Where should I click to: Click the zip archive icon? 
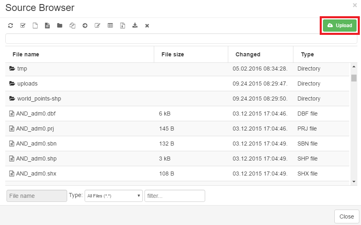tap(123, 26)
